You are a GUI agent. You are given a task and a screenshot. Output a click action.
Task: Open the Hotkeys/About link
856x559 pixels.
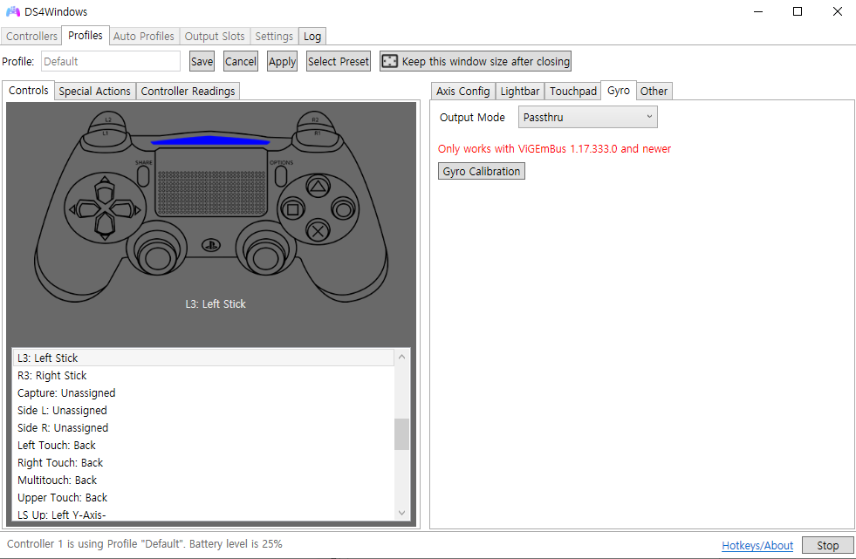click(x=757, y=545)
